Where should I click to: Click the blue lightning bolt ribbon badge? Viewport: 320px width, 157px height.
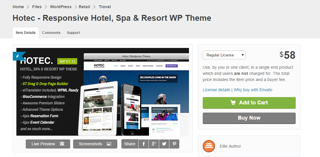pyautogui.click(x=19, y=56)
